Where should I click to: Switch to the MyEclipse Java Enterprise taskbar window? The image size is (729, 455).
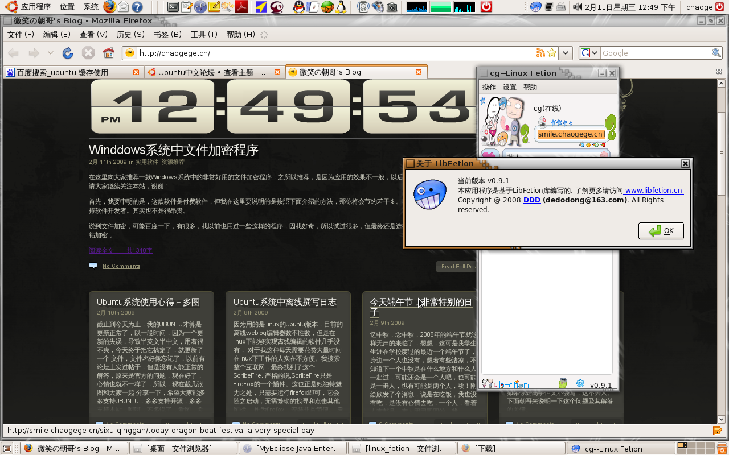coord(292,448)
